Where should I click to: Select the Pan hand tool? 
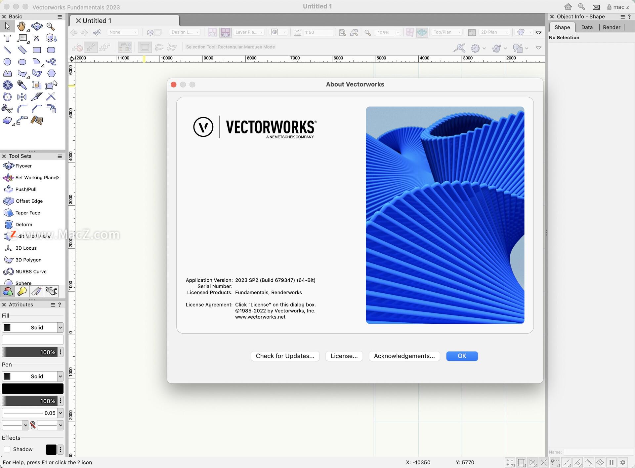tap(22, 26)
